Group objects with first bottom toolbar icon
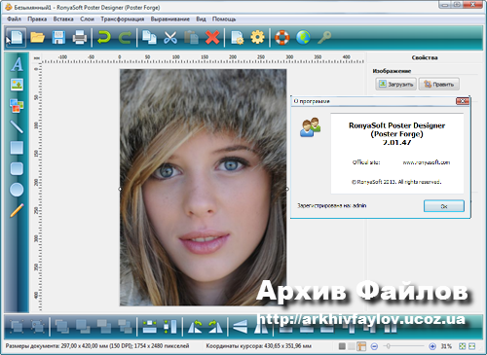This screenshot has height=355, width=487. [17, 327]
